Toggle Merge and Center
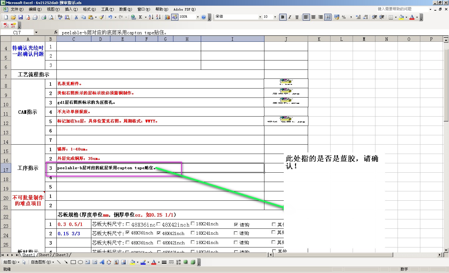449x273 pixels. click(x=328, y=17)
